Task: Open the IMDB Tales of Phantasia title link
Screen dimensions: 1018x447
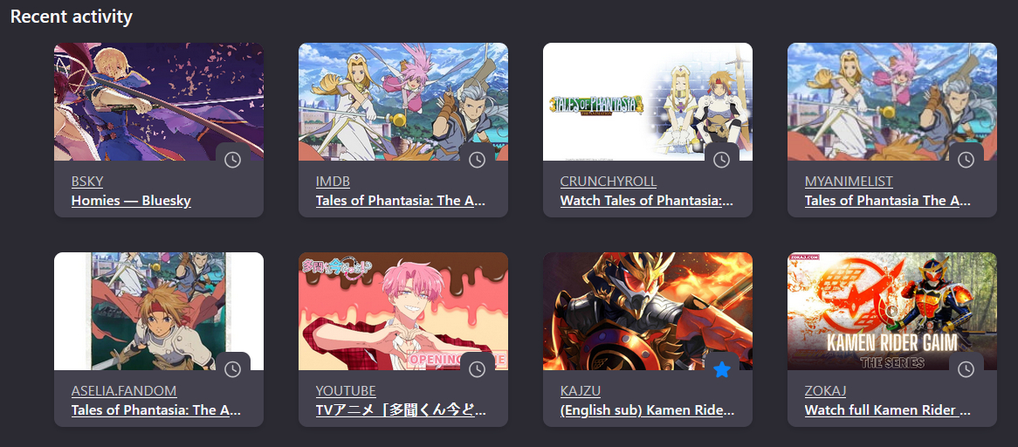Action: click(x=401, y=201)
